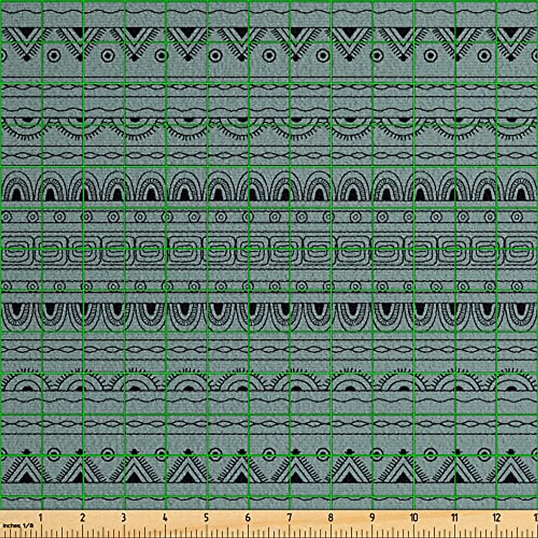Click the leftmost black inverted triangle in top row
The height and width of the screenshot is (538, 538).
(x=27, y=33)
